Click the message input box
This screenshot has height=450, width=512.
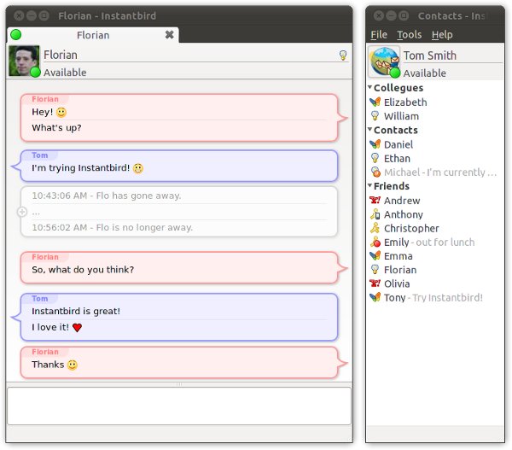coord(178,406)
